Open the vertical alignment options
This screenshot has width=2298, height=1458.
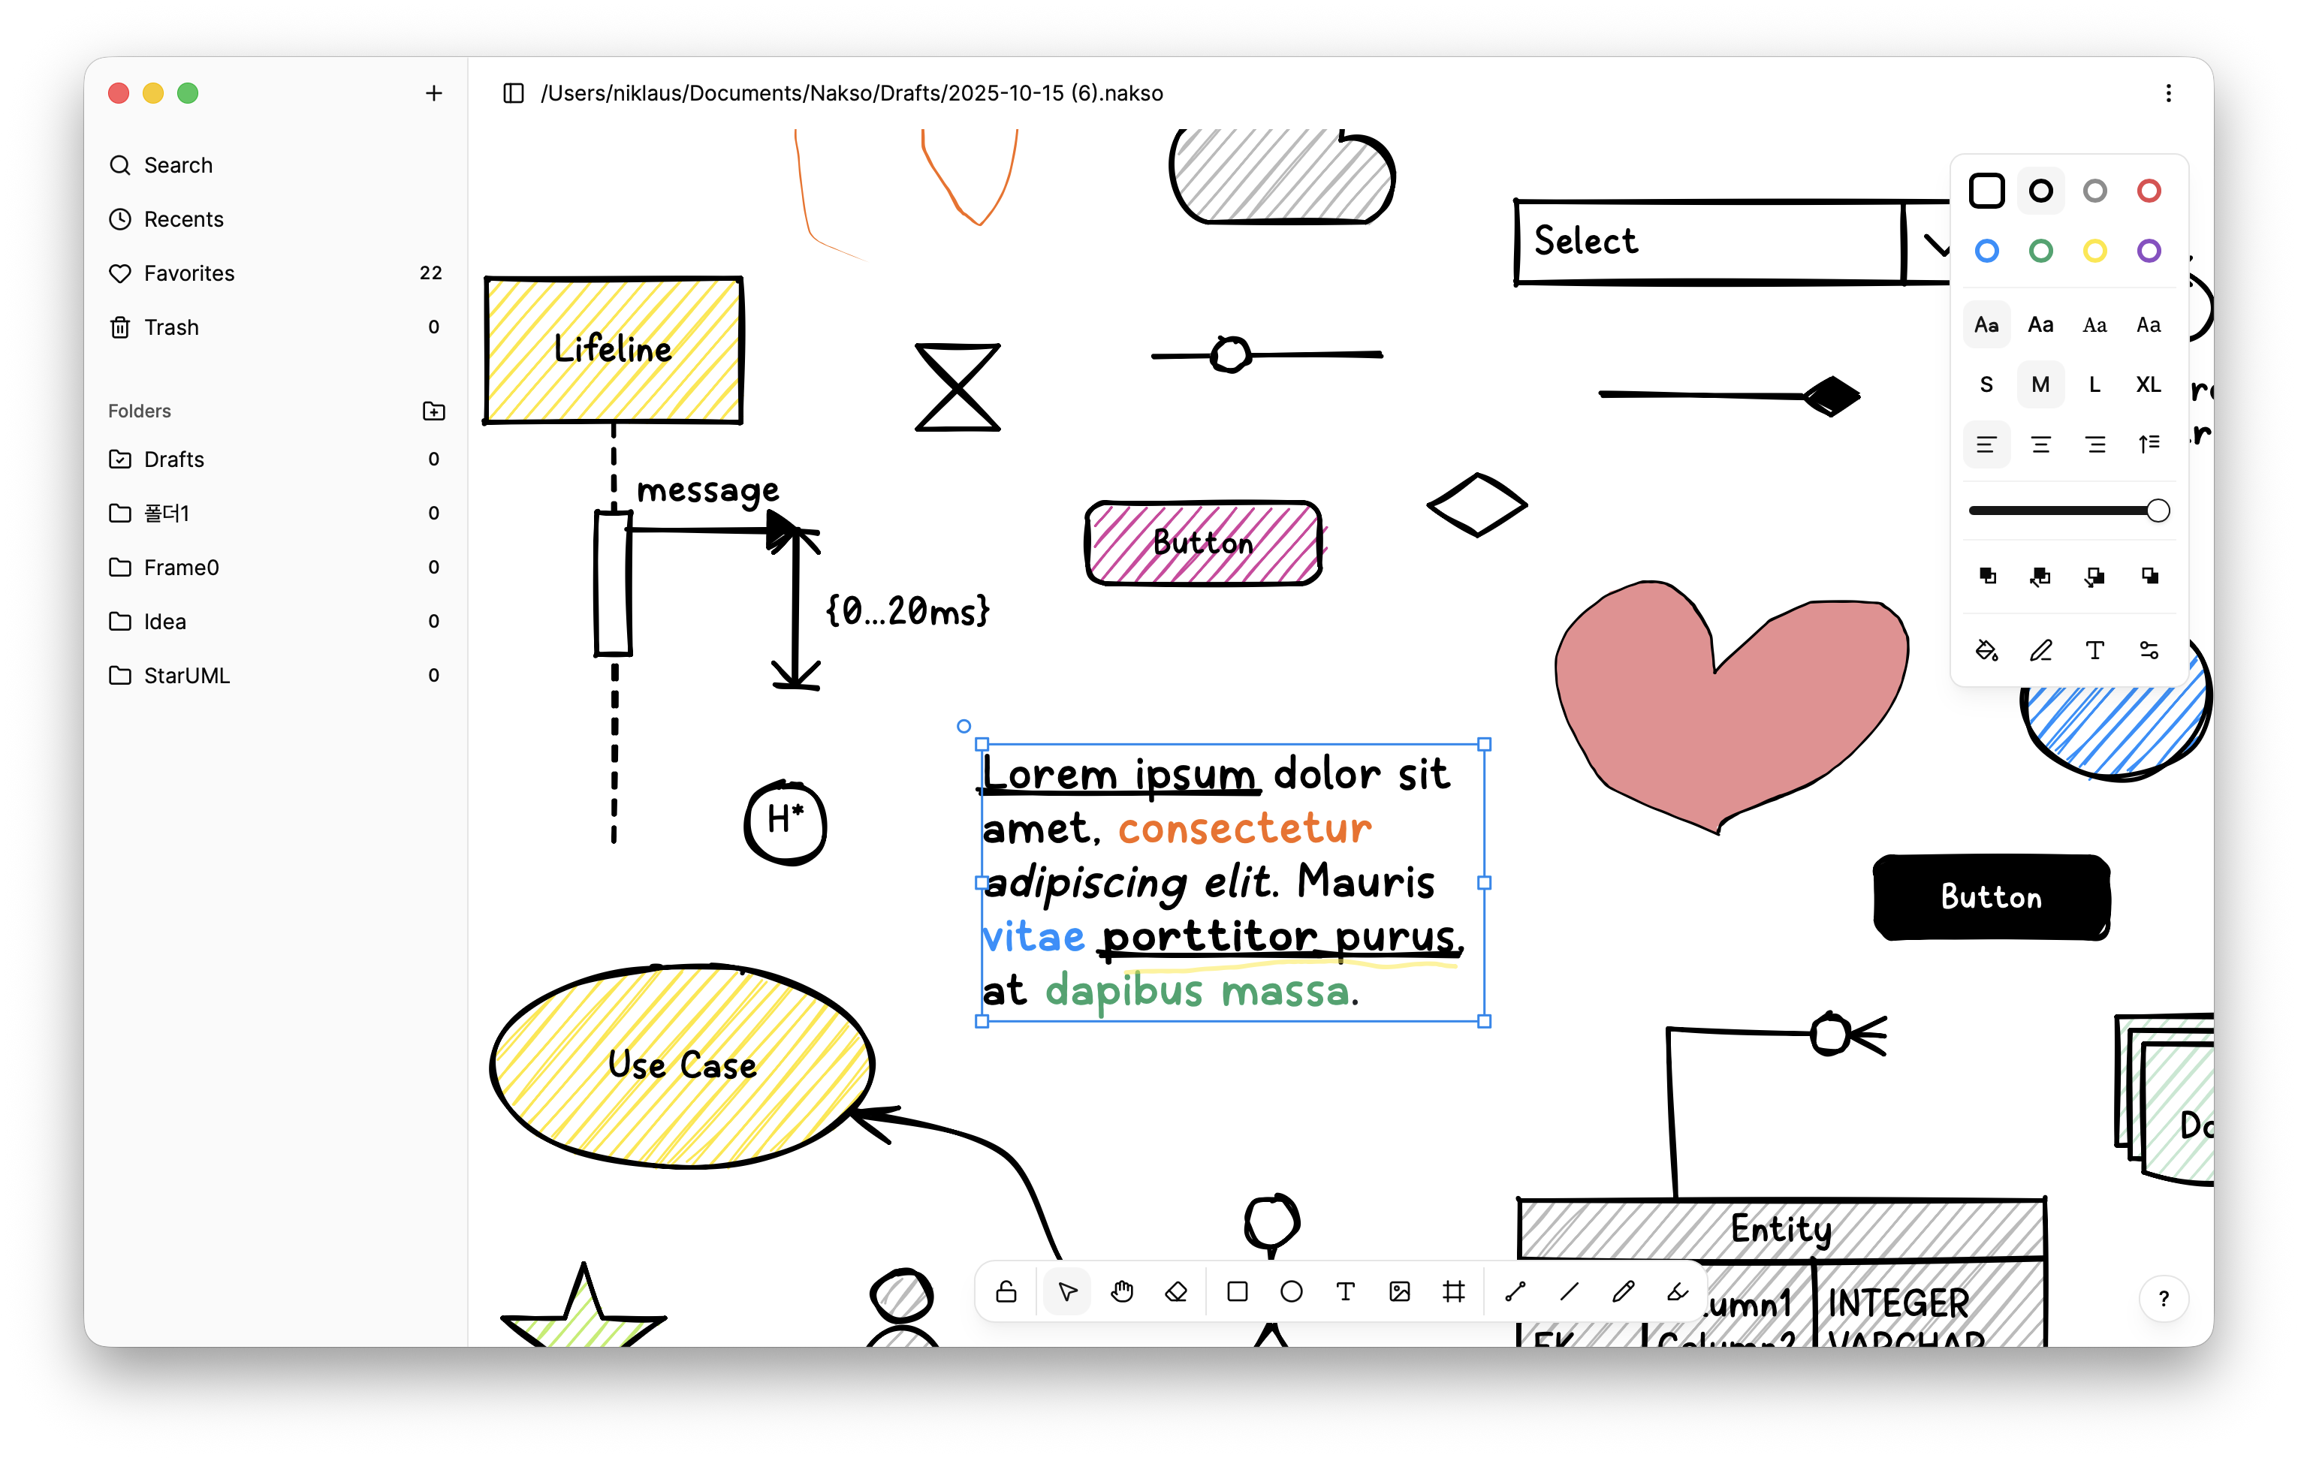point(2148,444)
